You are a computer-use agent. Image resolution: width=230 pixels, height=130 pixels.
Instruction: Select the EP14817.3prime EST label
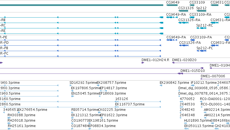114,88
